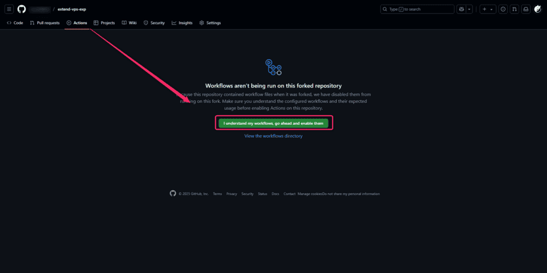
Task: Focus the Type / to search field
Action: coord(417,9)
